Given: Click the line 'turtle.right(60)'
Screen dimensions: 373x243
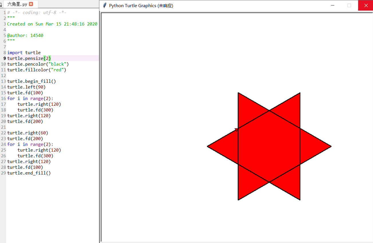Looking at the screenshot, I should click(28, 133).
